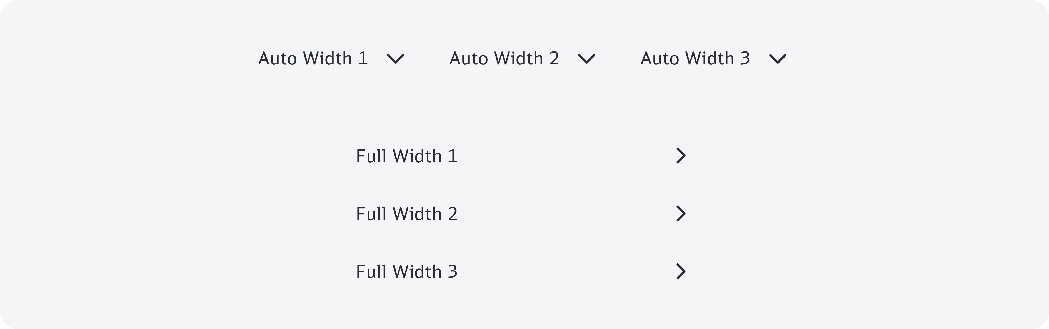Expand the Auto Width 1 dropdown menu
The height and width of the screenshot is (329, 1049).
(x=331, y=59)
